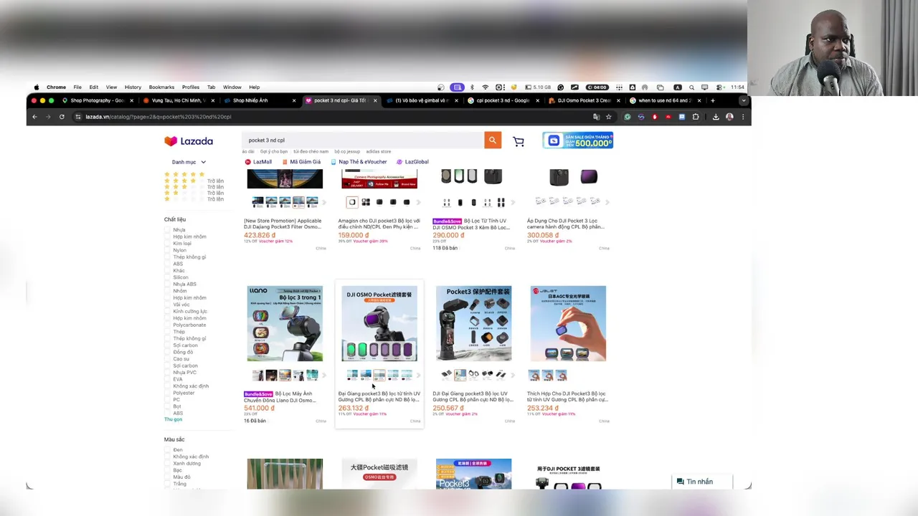Show next thumbnails for Llano Bộ lọc product

324,375
